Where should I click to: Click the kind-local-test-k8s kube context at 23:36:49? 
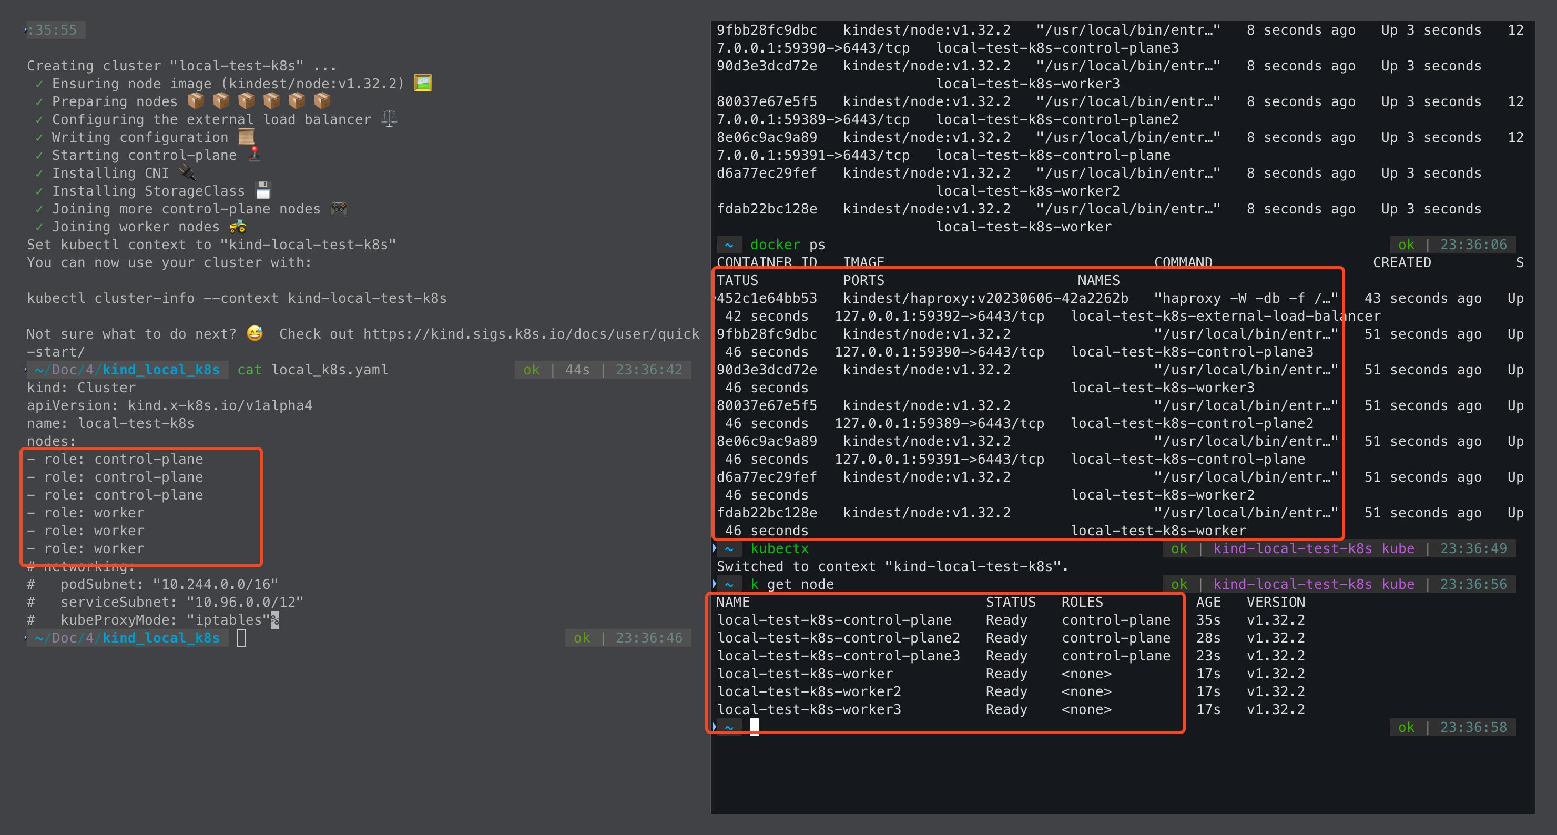pos(1314,548)
